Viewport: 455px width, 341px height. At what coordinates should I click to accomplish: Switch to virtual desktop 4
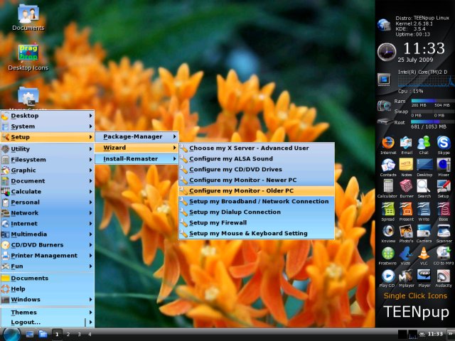90,335
